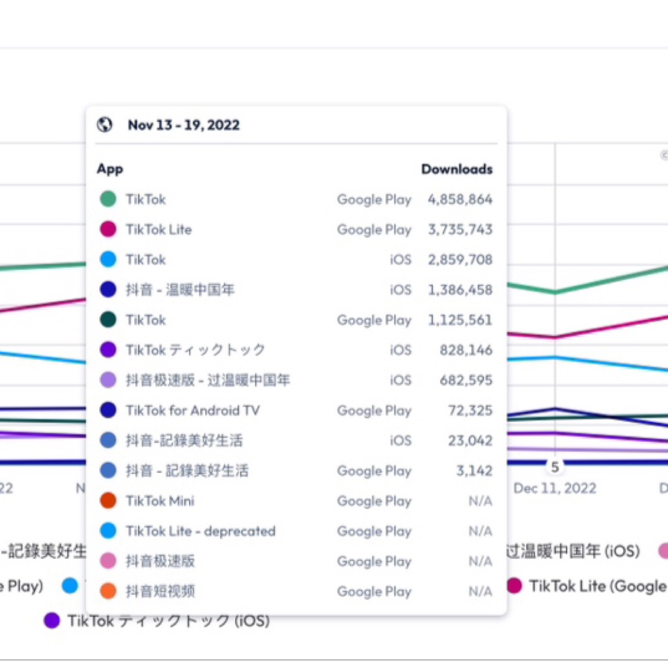Toggle 过温暖中国年 (iOS) legend entry
Screen dimensions: 668x661
(x=573, y=551)
